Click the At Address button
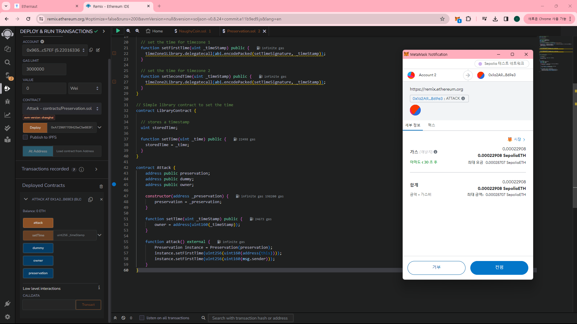This screenshot has height=324, width=577. pyautogui.click(x=38, y=151)
